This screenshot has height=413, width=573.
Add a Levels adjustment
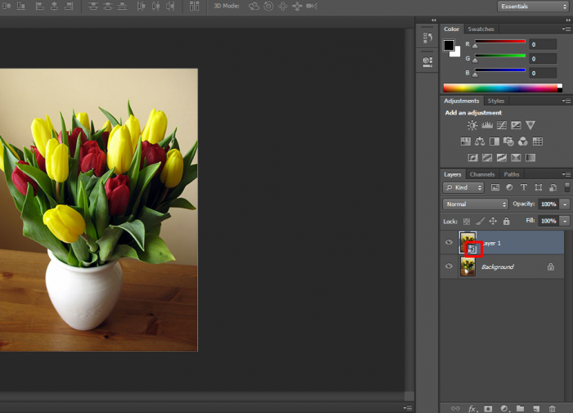click(487, 125)
